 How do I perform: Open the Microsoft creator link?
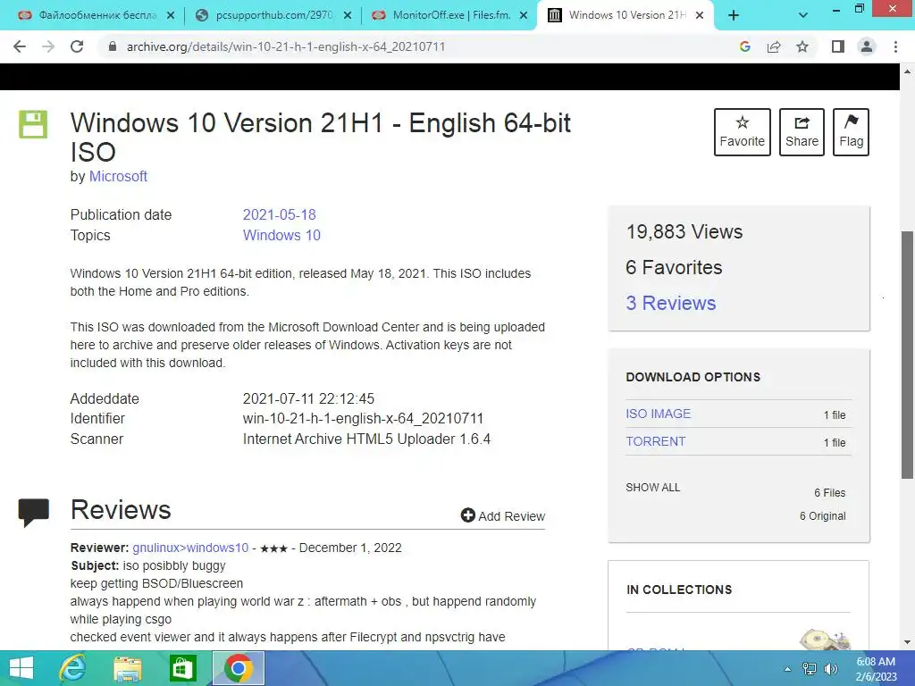click(x=118, y=176)
